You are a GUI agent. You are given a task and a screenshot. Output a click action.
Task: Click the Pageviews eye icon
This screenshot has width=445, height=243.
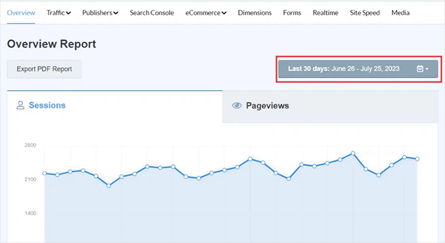point(237,106)
